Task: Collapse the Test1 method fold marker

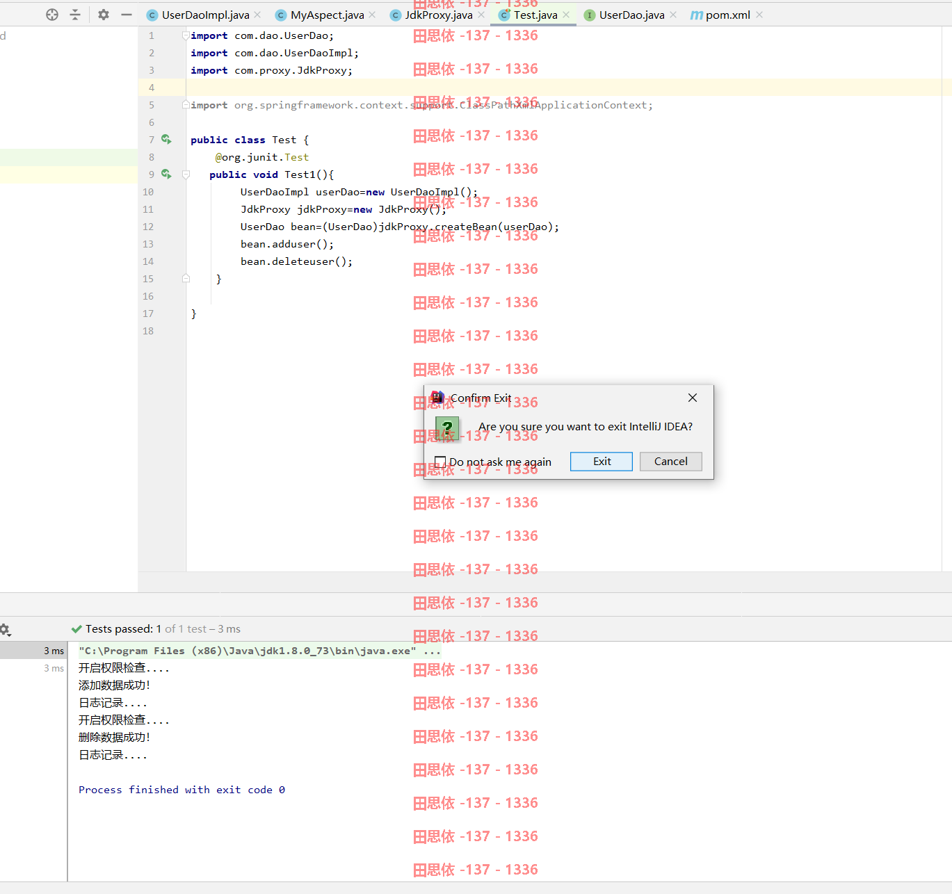Action: coord(186,174)
